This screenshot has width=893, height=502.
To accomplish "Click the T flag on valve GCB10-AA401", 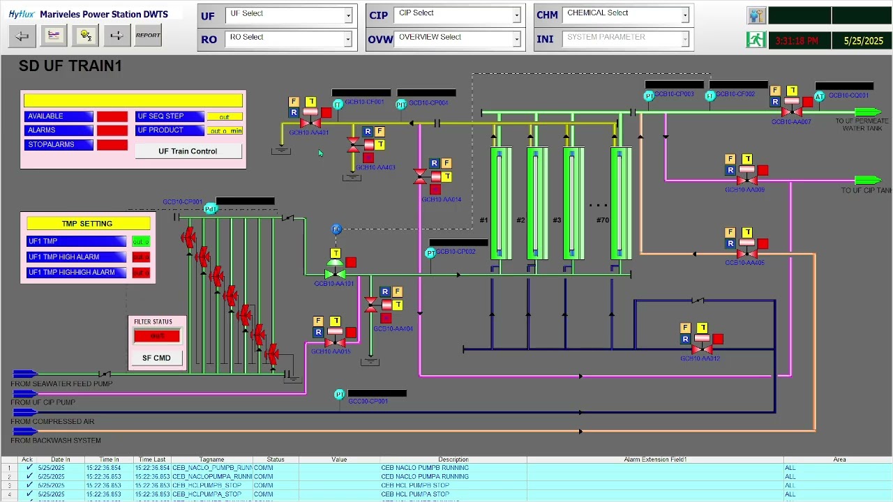I will (310, 102).
